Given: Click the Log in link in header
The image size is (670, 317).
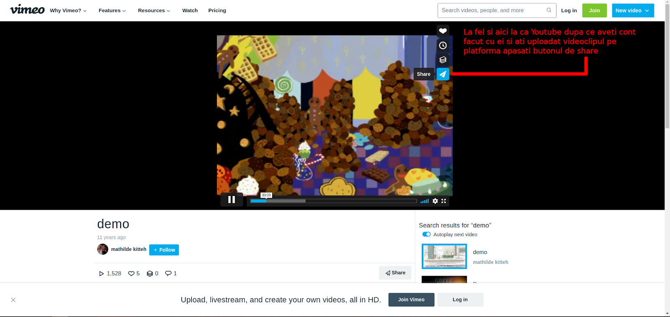Looking at the screenshot, I should click(x=569, y=10).
